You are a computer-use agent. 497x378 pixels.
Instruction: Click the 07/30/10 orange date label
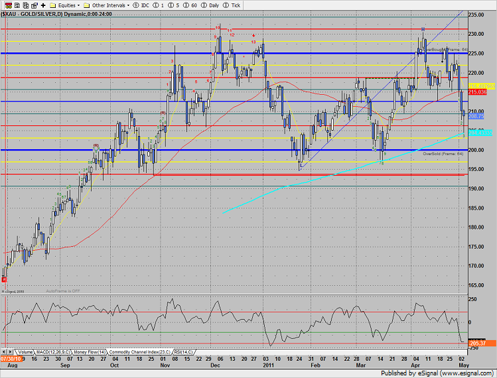pyautogui.click(x=11, y=359)
